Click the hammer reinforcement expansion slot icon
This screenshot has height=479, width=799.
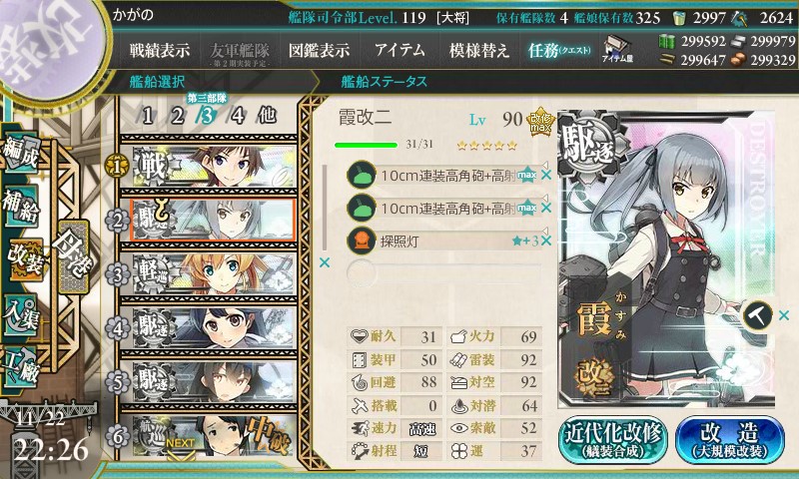click(x=758, y=315)
